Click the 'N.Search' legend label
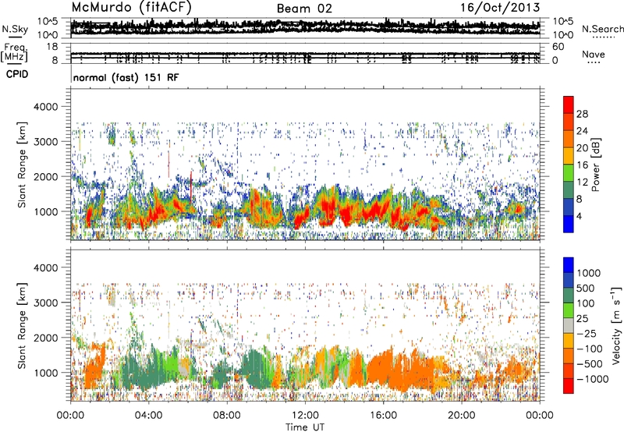The width and height of the screenshot is (624, 432). click(x=602, y=29)
